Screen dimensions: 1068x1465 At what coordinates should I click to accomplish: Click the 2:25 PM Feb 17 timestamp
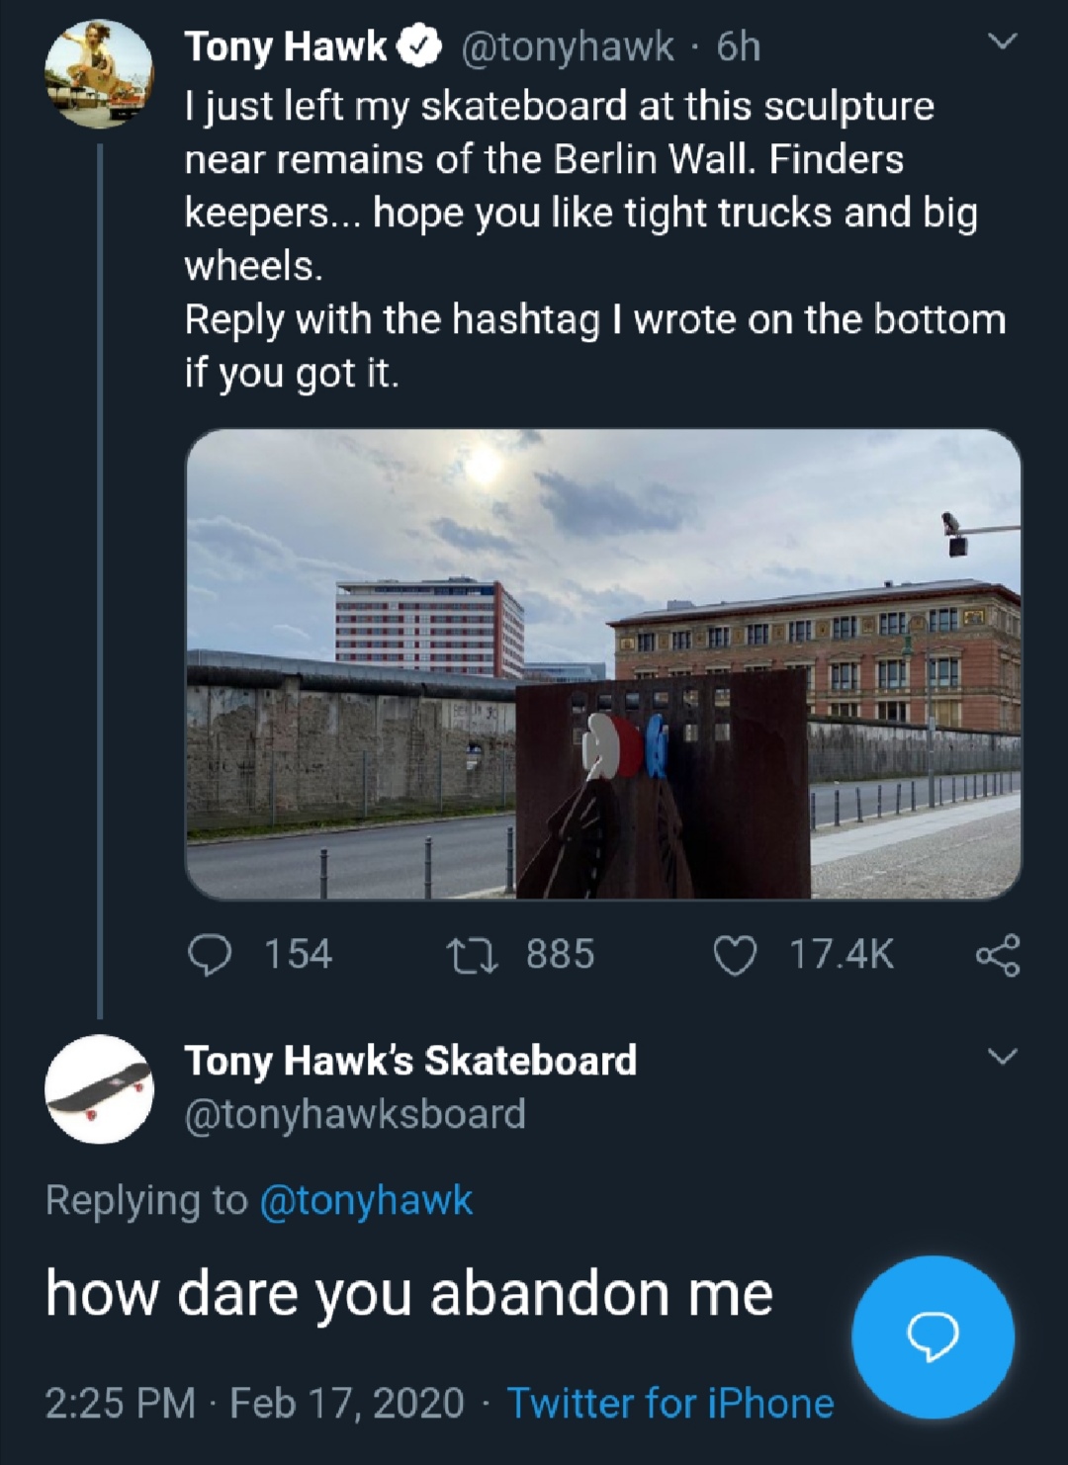(255, 1404)
